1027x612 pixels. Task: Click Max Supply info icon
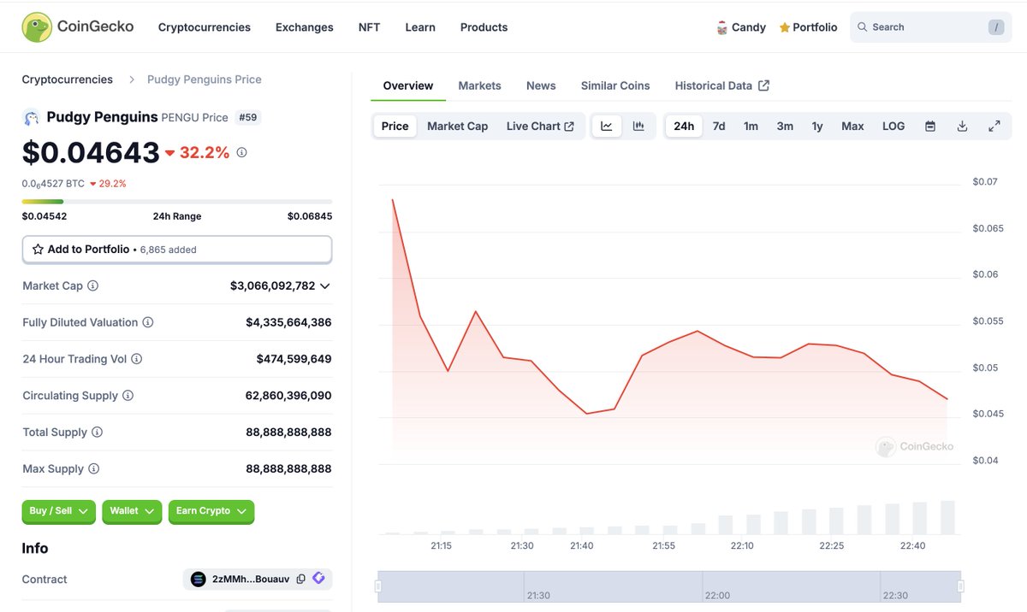93,469
